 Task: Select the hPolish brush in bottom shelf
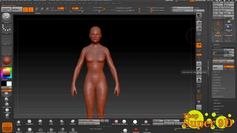[51, 122]
